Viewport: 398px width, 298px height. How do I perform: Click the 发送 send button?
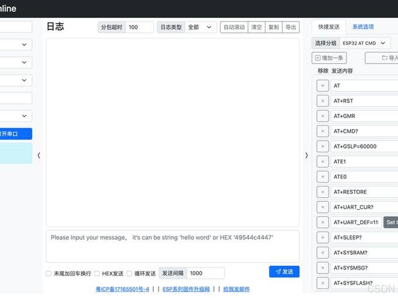[284, 272]
